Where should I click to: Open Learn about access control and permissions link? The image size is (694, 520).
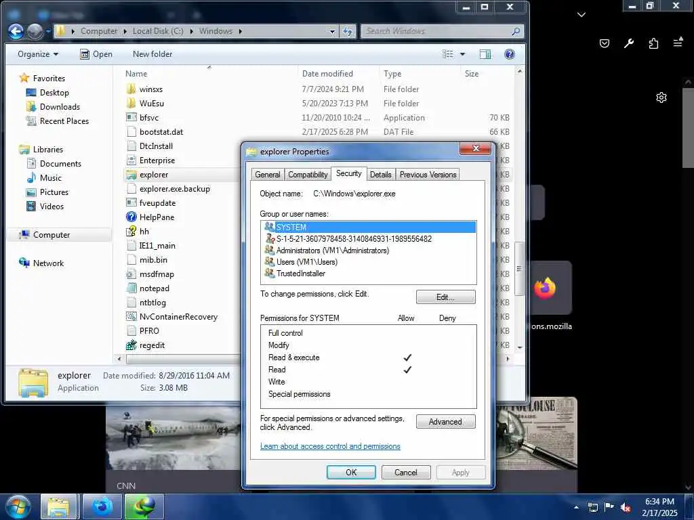point(330,446)
